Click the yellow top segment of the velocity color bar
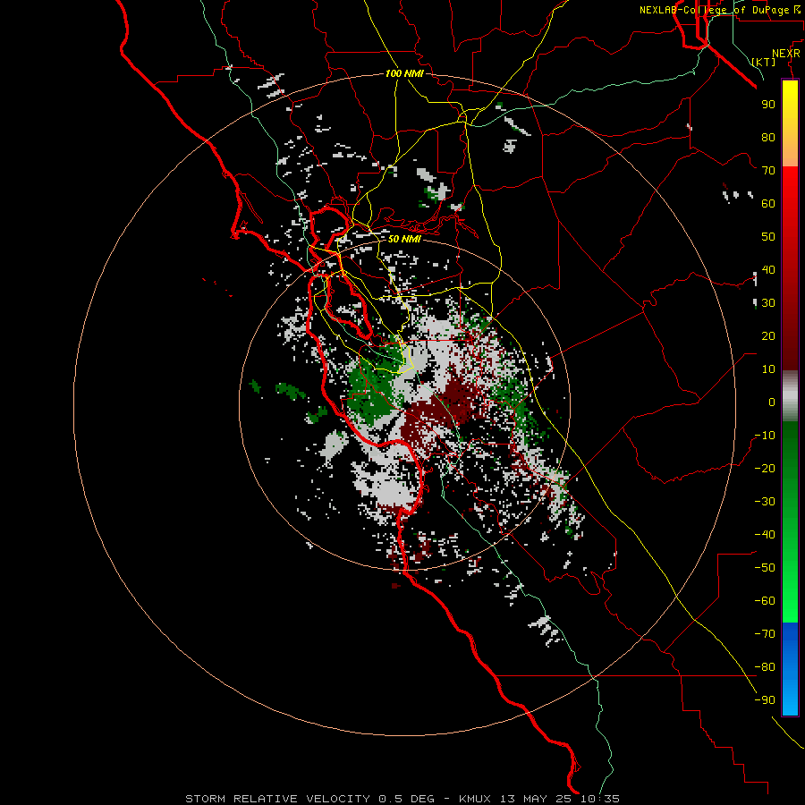The image size is (805, 805). pyautogui.click(x=790, y=123)
